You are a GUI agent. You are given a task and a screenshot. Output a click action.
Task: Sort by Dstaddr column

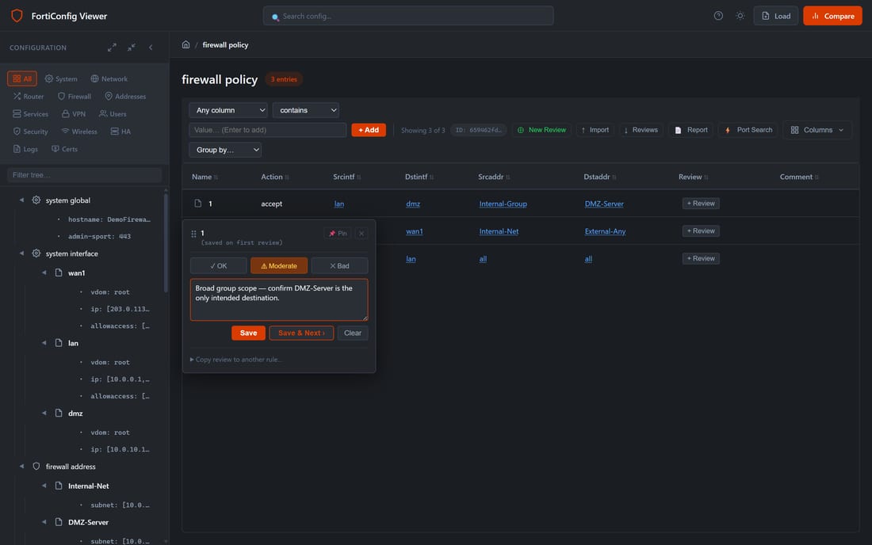point(599,177)
